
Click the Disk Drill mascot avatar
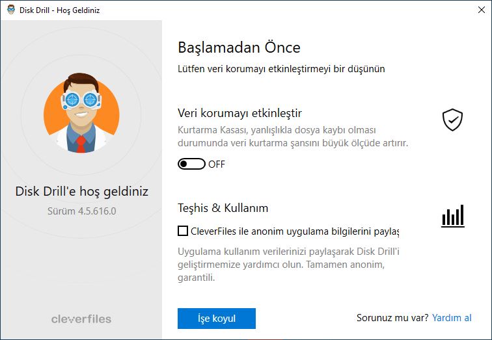(81, 113)
